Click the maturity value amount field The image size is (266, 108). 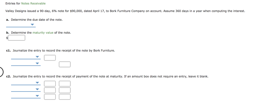[x=17, y=38]
